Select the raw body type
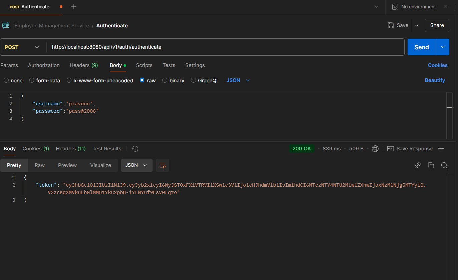458x280 pixels. [142, 80]
